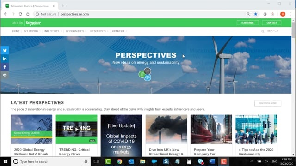The image size is (296, 166).
Task: Share page via LinkedIn sidebar icon
Action: coord(5,59)
